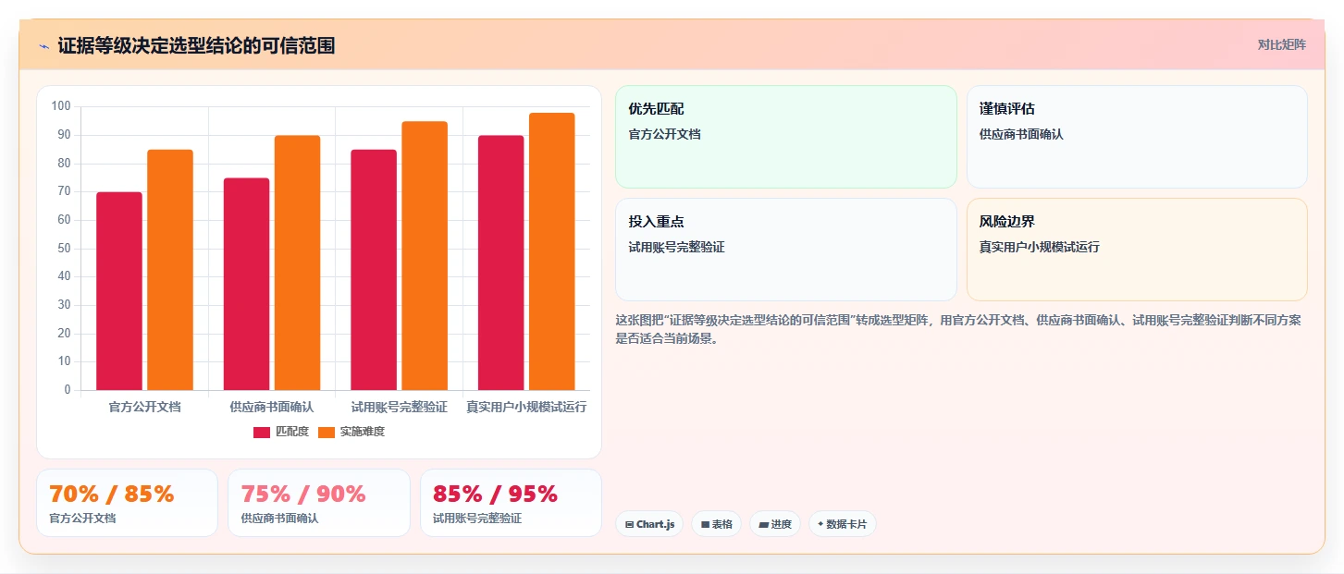1344x574 pixels.
Task: Click the 表格 tag chip
Action: (717, 524)
